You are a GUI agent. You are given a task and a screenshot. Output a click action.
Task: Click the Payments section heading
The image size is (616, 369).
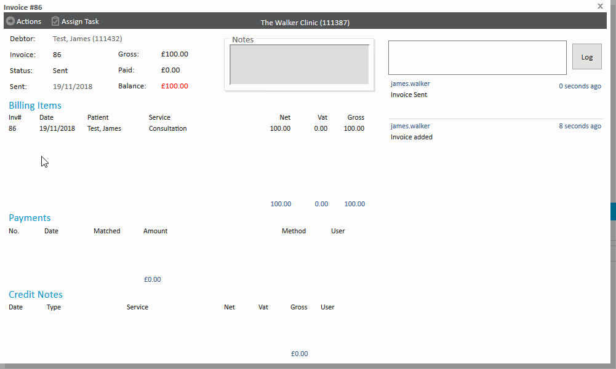(30, 217)
